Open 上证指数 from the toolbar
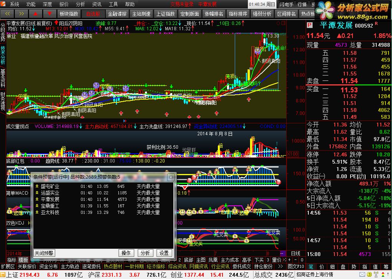Screen dimensions: 392x279 (x=165, y=14)
